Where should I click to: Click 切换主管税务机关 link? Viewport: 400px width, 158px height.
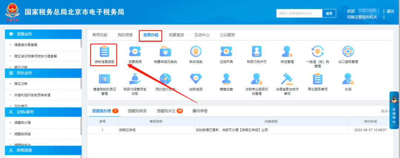(362, 17)
